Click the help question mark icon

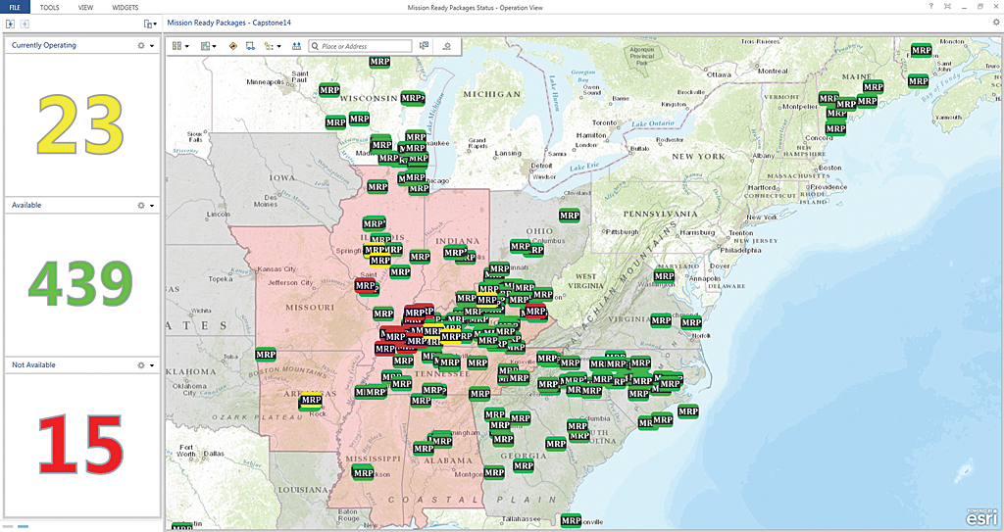[931, 7]
